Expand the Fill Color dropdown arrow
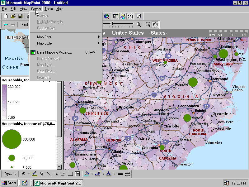This screenshot has height=187, width=249. [x=92, y=174]
